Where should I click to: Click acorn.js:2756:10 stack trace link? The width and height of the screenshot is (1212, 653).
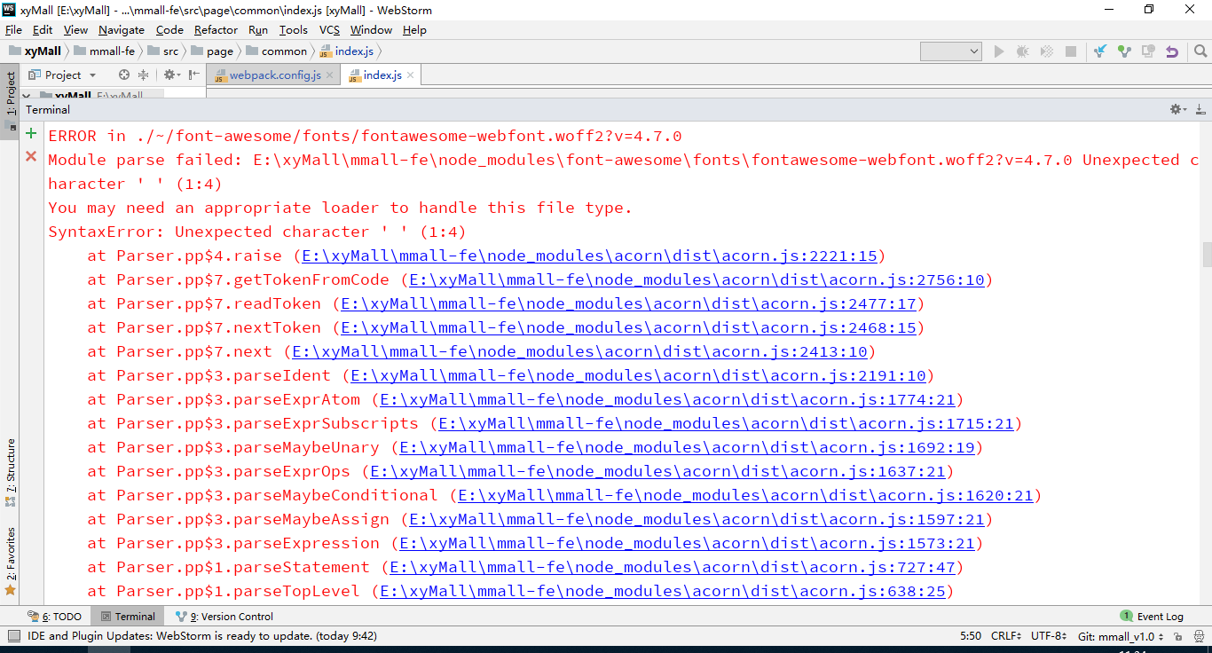click(697, 279)
